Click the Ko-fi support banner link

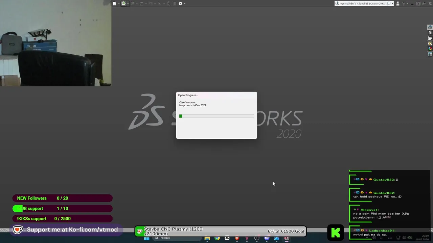coord(67,230)
